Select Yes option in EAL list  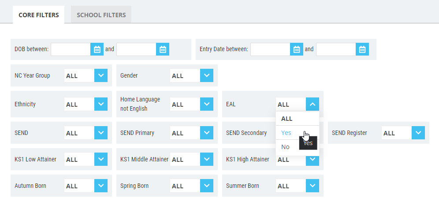(x=298, y=132)
